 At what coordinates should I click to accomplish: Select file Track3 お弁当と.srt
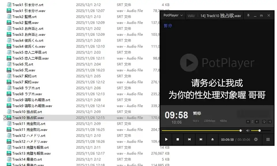point(28,29)
